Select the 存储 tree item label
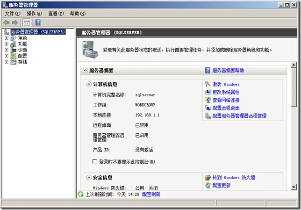This screenshot has width=301, height=210. tap(22, 62)
